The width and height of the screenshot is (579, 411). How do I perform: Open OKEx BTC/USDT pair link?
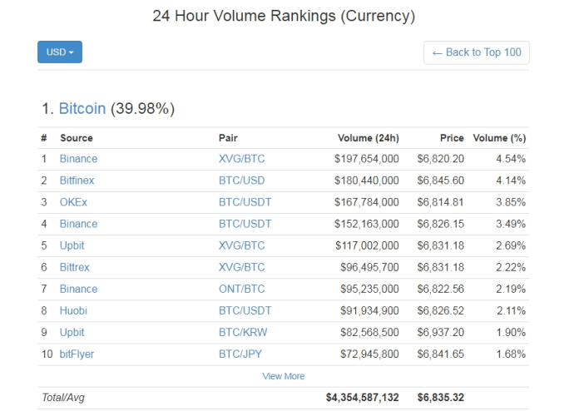click(245, 202)
